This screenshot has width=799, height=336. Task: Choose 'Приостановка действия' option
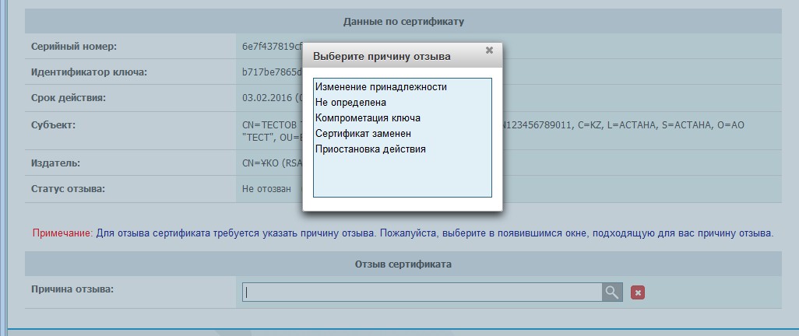[370, 149]
